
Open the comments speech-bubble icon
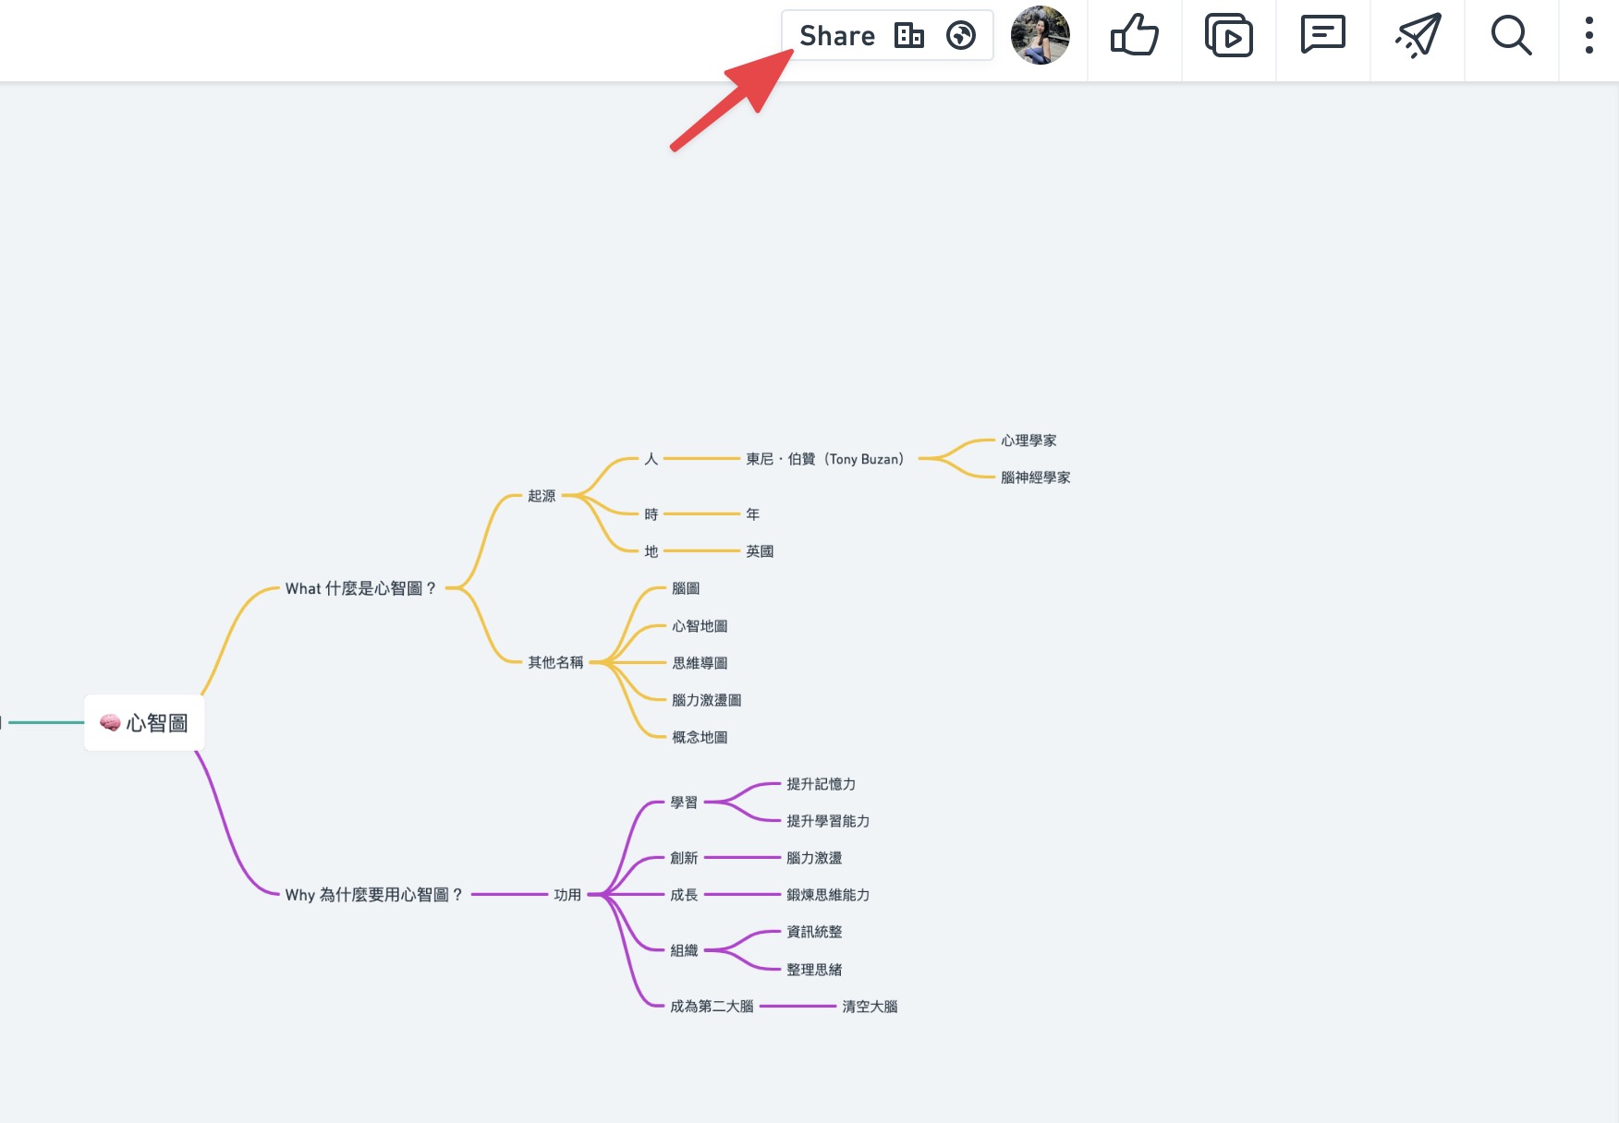click(1323, 36)
